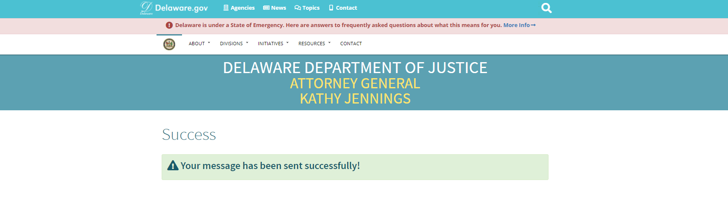
Task: Click the Delaware Department of Justice heading
Action: coord(355,68)
